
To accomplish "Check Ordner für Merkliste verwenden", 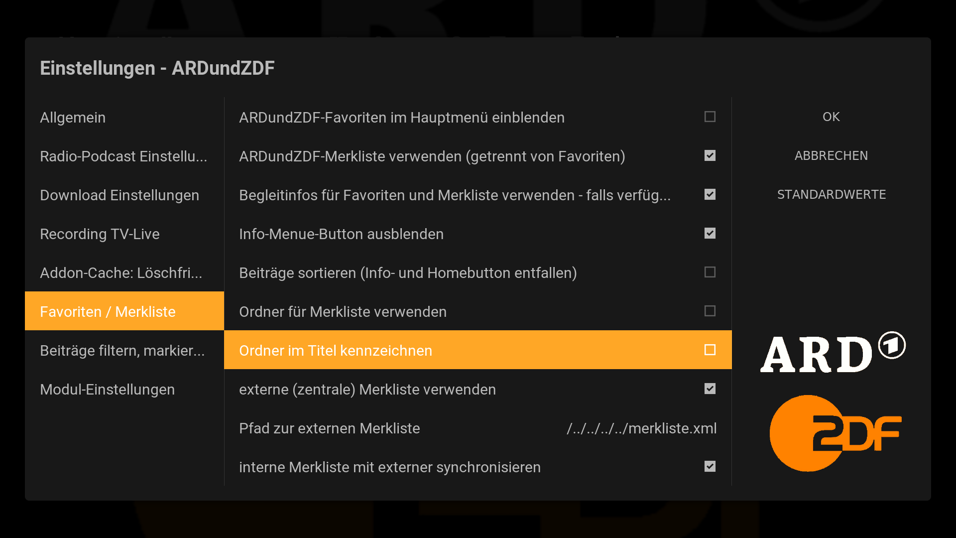I will click(x=710, y=311).
